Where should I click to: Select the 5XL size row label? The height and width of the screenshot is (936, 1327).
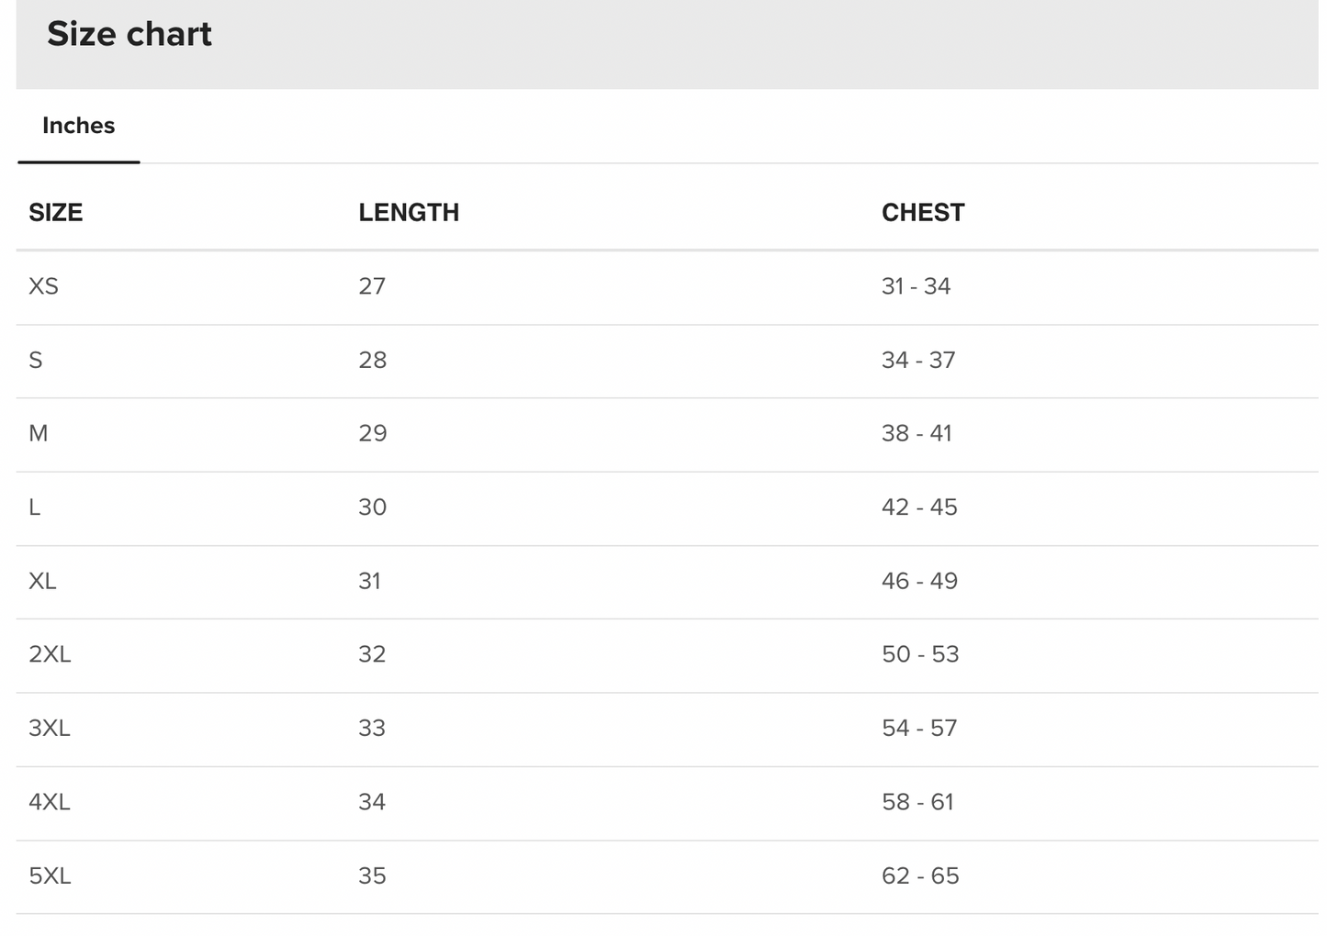(50, 875)
